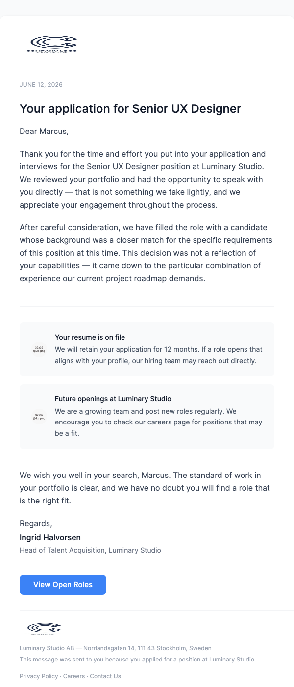Click the date 'JUNE 12, 2026'
Viewport: 294px width, 687px height.
(x=41, y=84)
